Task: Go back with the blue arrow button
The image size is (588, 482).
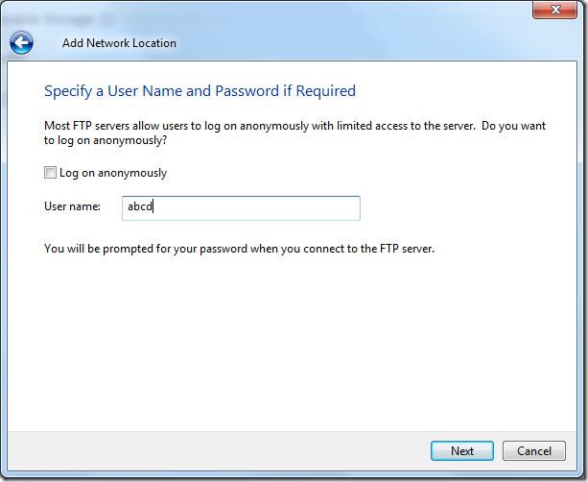Action: pos(21,42)
